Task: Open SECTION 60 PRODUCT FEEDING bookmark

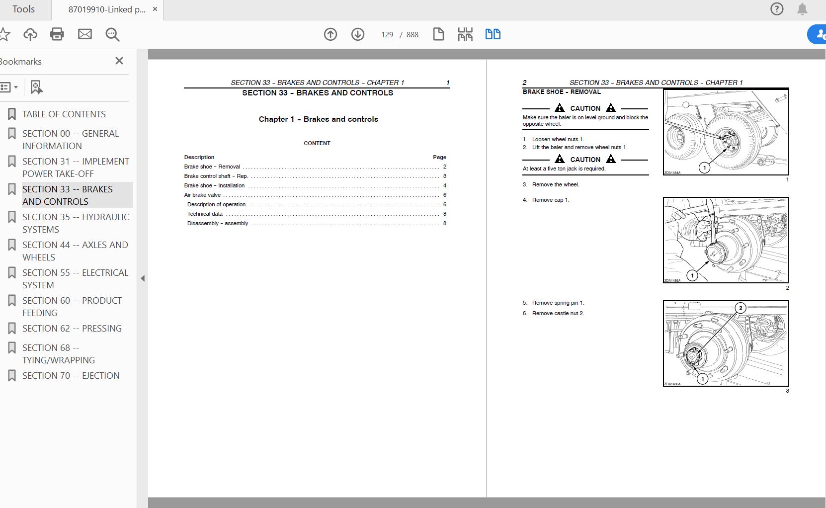Action: pyautogui.click(x=72, y=307)
